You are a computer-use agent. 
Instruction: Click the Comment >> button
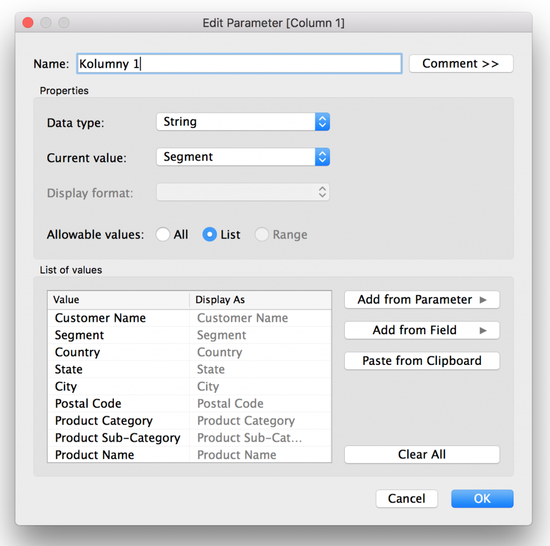point(461,64)
